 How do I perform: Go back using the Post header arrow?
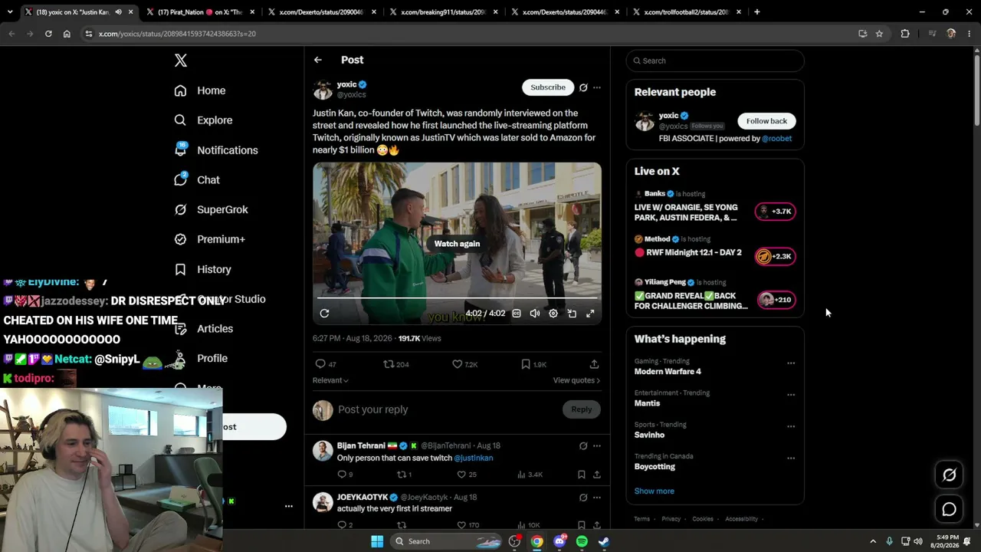(x=317, y=60)
